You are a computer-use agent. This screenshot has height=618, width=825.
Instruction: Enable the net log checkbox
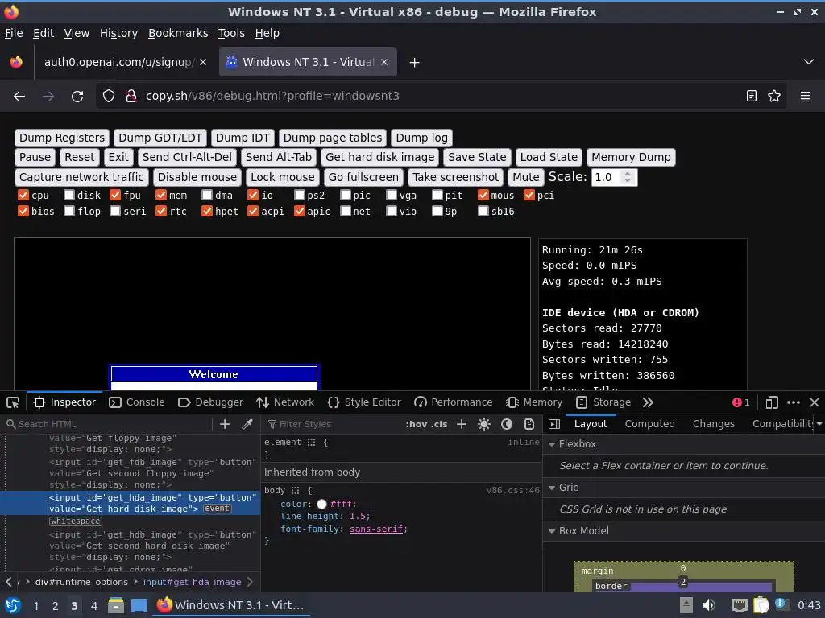click(x=345, y=212)
